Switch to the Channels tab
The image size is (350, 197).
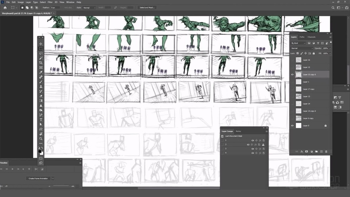point(311,37)
